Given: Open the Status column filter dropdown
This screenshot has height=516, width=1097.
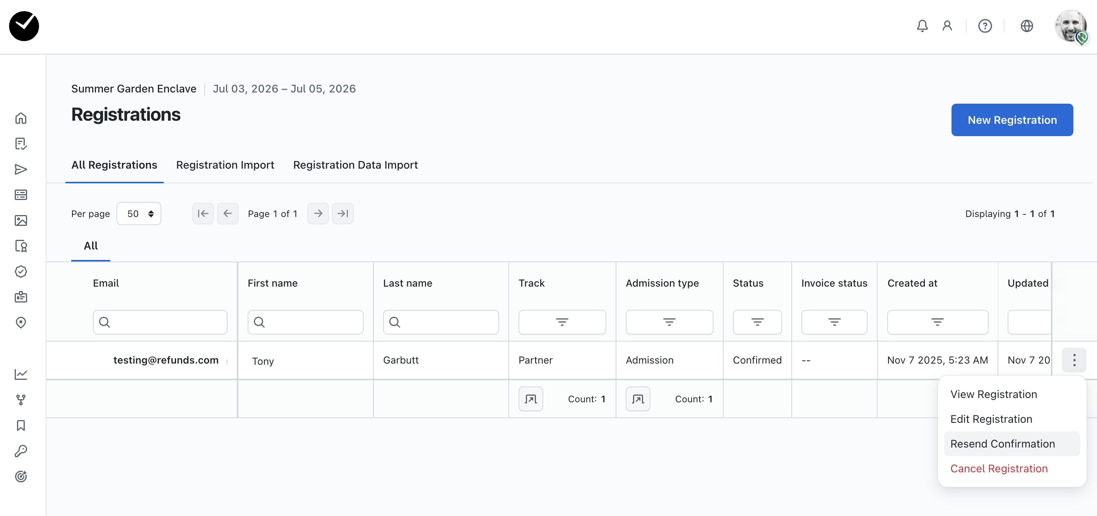Looking at the screenshot, I should (x=757, y=322).
